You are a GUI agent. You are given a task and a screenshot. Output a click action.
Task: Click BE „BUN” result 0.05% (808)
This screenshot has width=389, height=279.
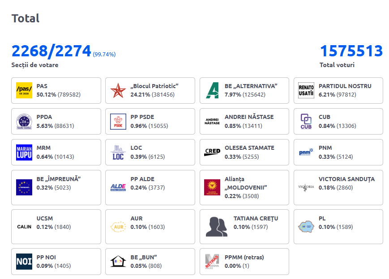146,266
